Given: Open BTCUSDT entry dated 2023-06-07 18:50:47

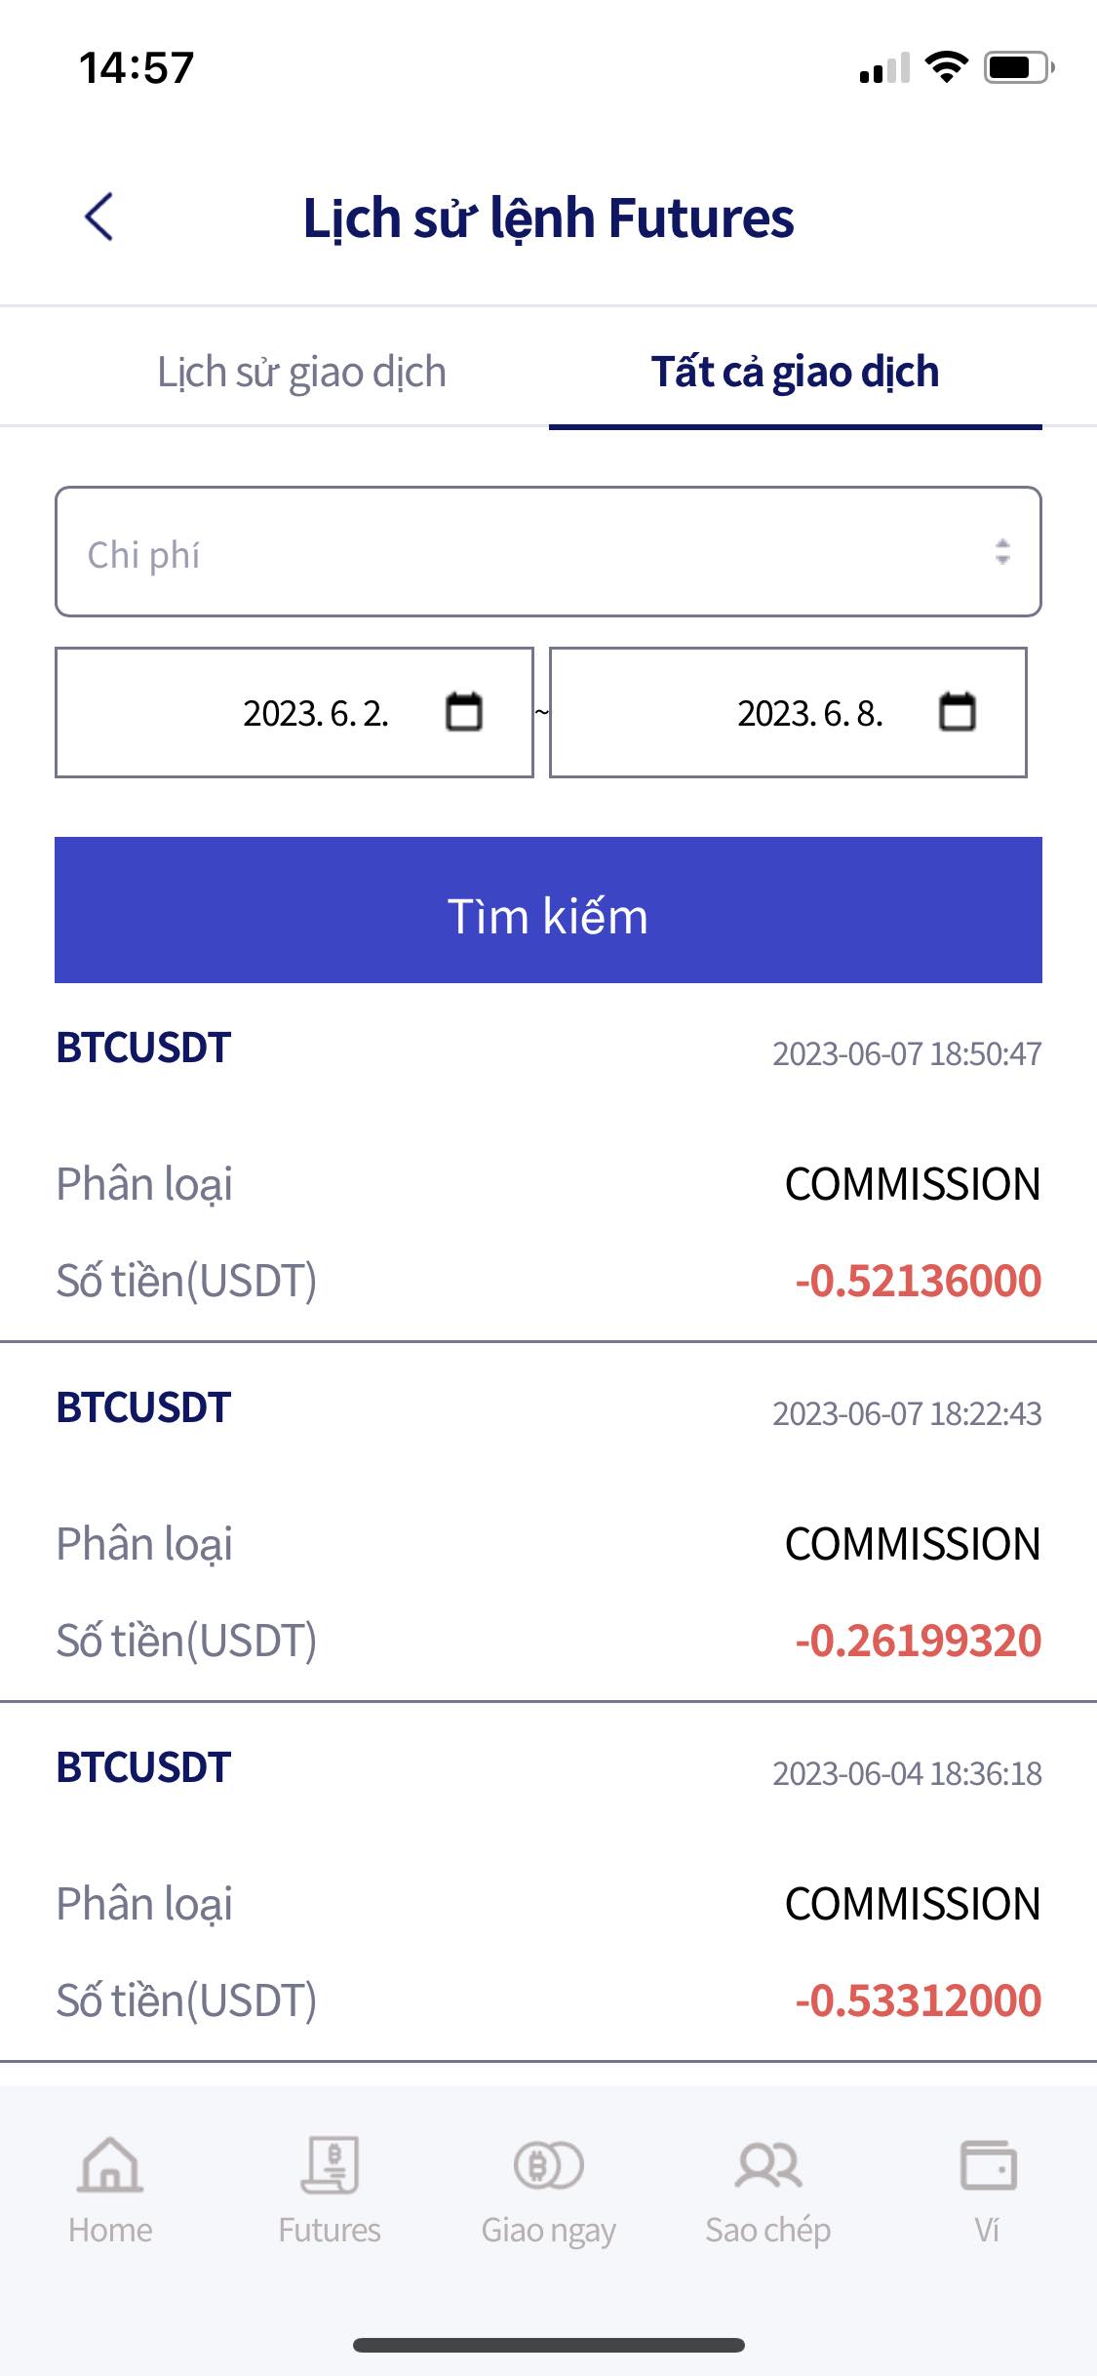Looking at the screenshot, I should (x=548, y=1164).
